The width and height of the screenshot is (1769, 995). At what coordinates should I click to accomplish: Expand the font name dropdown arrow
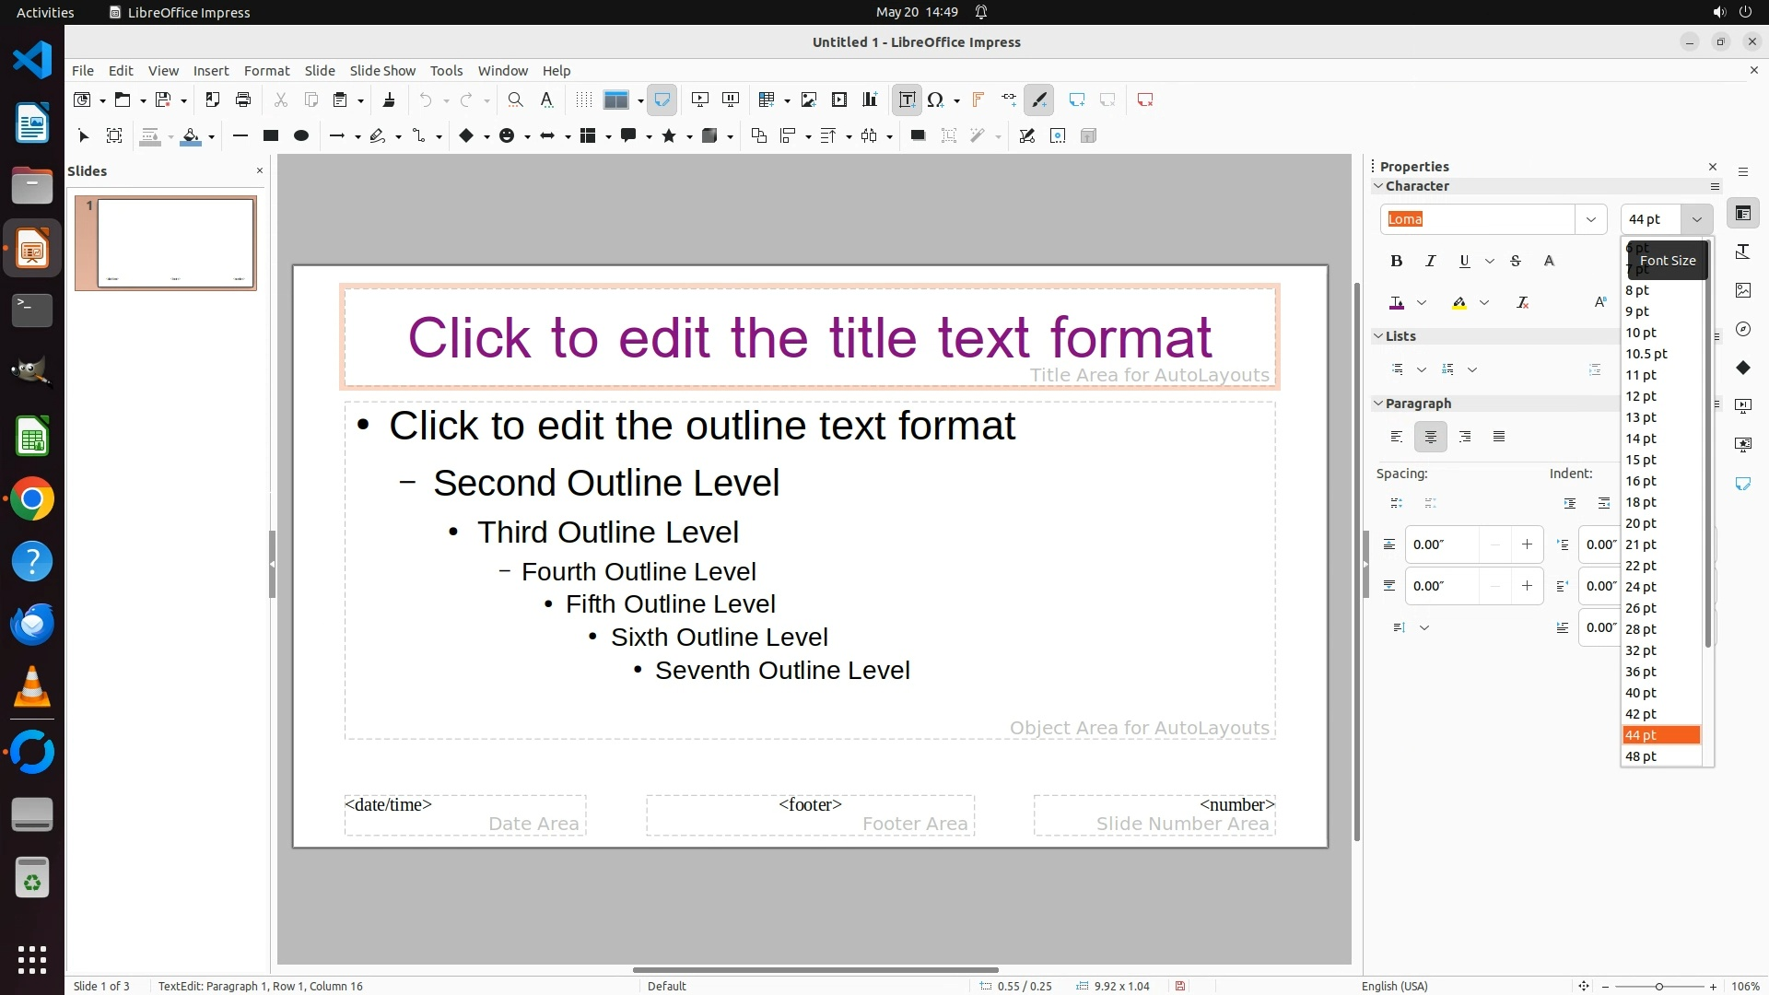[1590, 219]
